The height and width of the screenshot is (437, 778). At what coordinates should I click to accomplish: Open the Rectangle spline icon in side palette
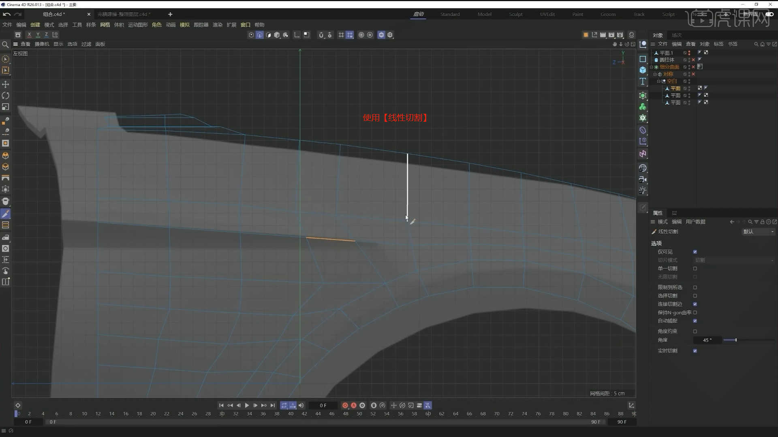coord(643,59)
